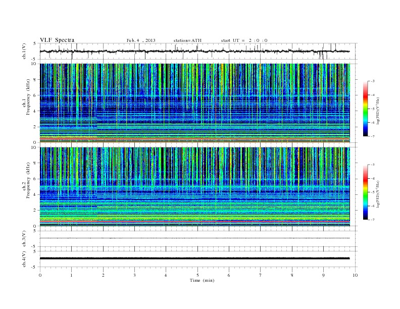Screen dimensions: 400x309
Task: Click the "2" kHz tick of ch.2 spectrogram
Action: (x=35, y=211)
